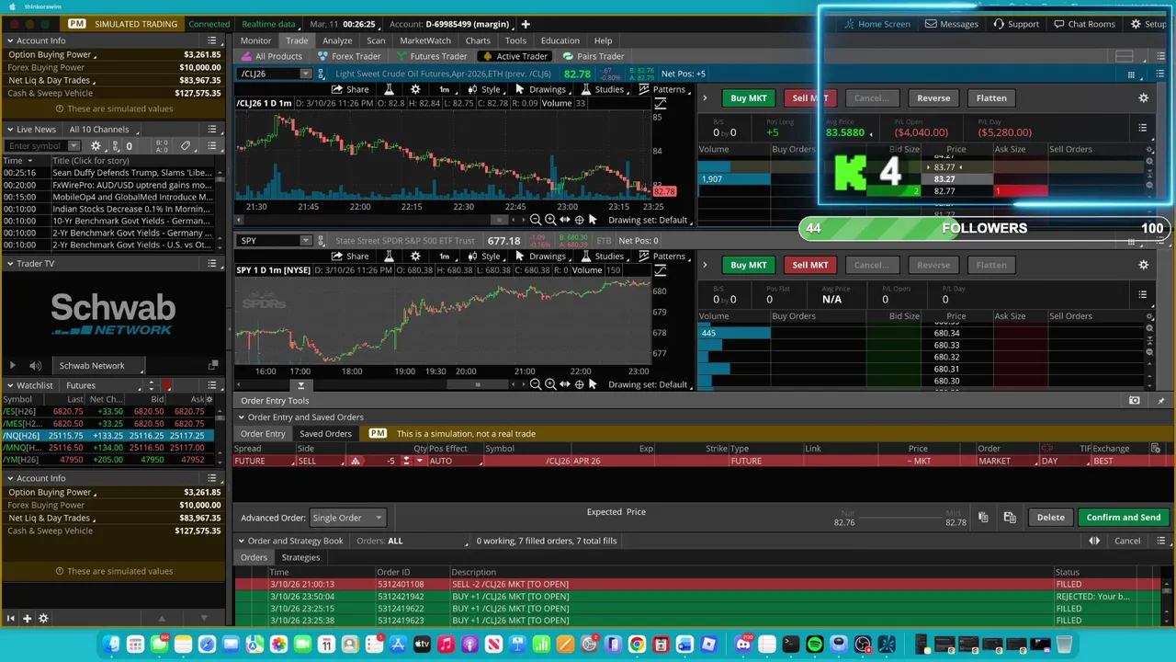1176x662 pixels.
Task: Open Active Trader settings gear for /CLJ26
Action: 1143,97
